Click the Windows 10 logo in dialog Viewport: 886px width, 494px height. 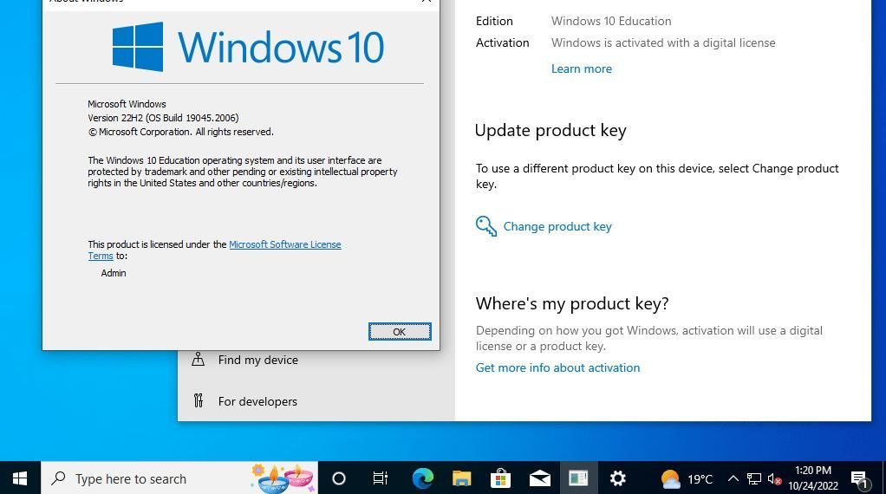(x=249, y=47)
